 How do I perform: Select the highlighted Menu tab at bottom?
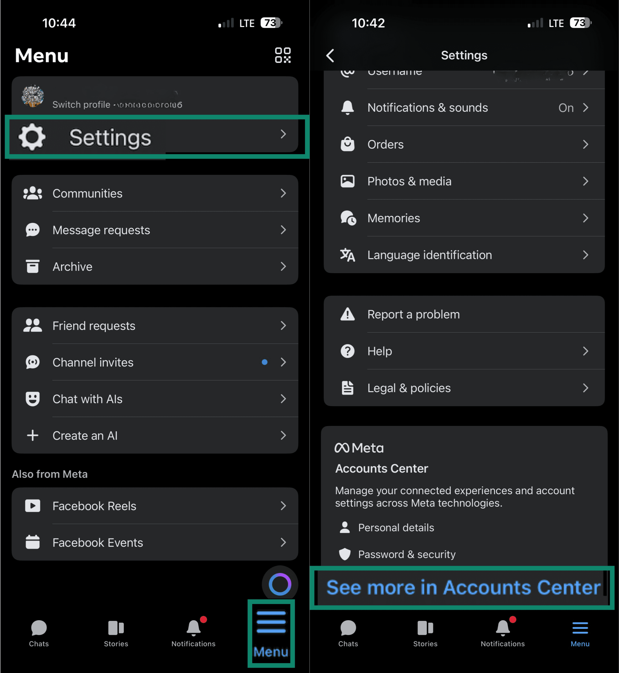[271, 634]
